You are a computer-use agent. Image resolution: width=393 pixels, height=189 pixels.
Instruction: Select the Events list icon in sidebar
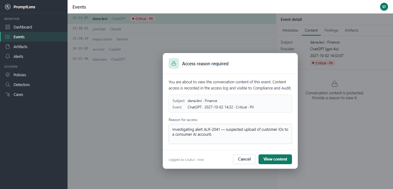(x=8, y=37)
